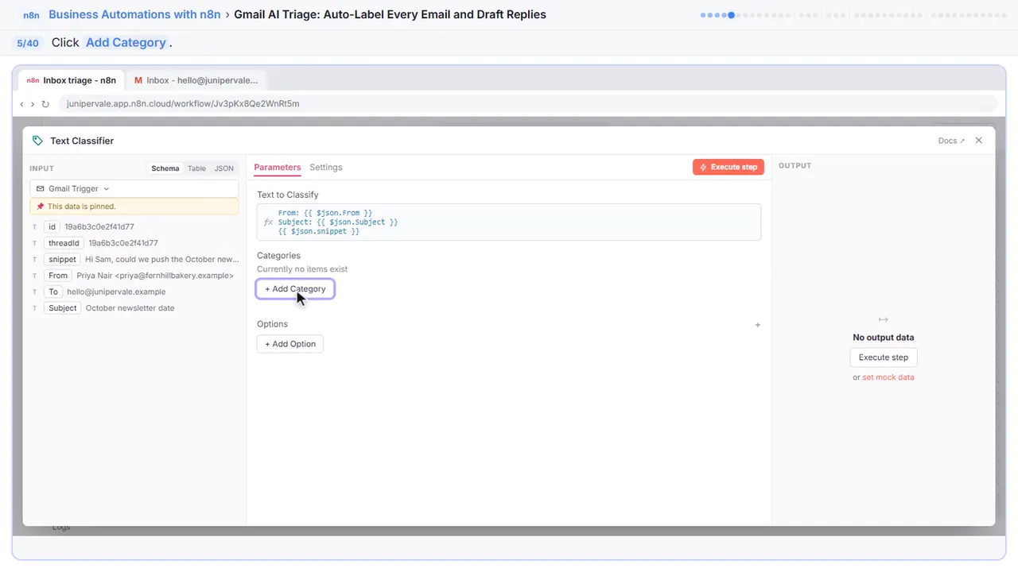
Task: Click the Text to Classify expression field
Action: click(509, 222)
